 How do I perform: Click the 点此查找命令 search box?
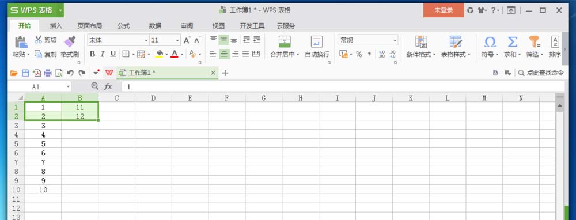point(541,73)
